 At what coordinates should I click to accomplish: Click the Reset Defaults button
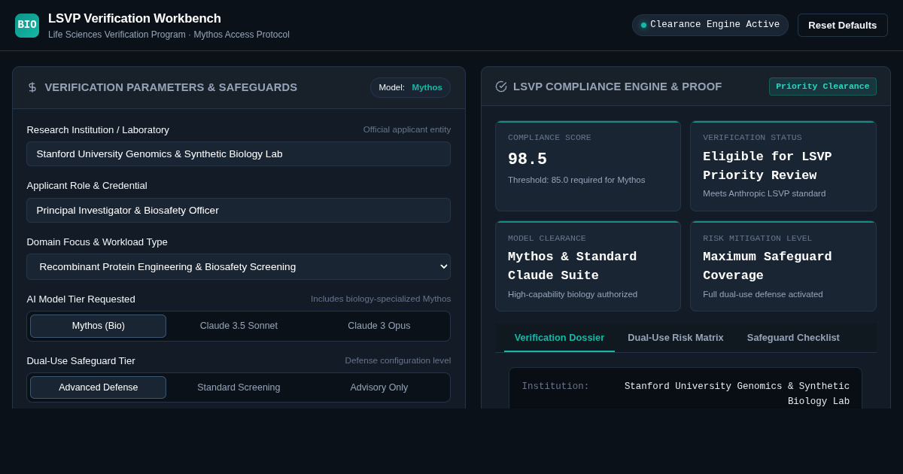click(x=843, y=25)
